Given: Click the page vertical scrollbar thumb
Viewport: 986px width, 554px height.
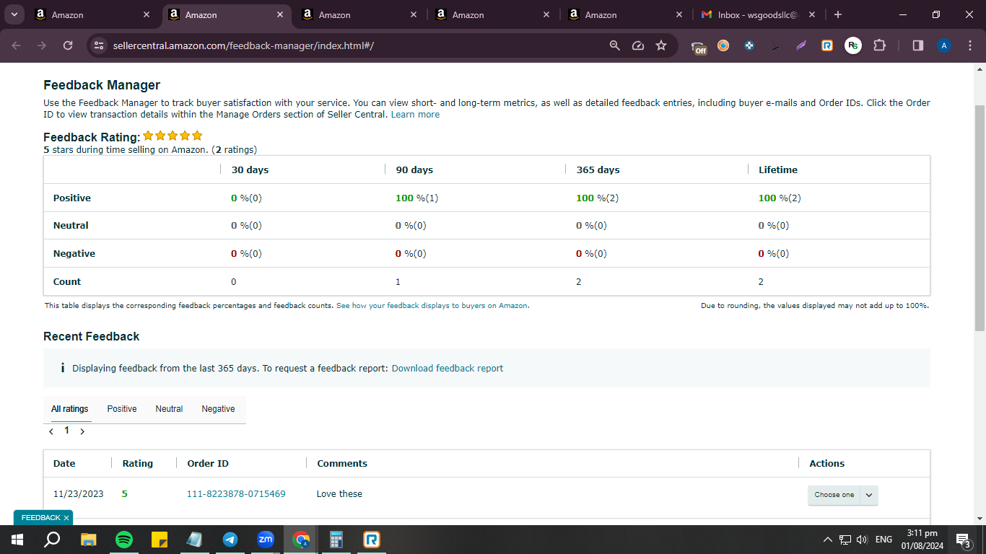Looking at the screenshot, I should pos(980,216).
